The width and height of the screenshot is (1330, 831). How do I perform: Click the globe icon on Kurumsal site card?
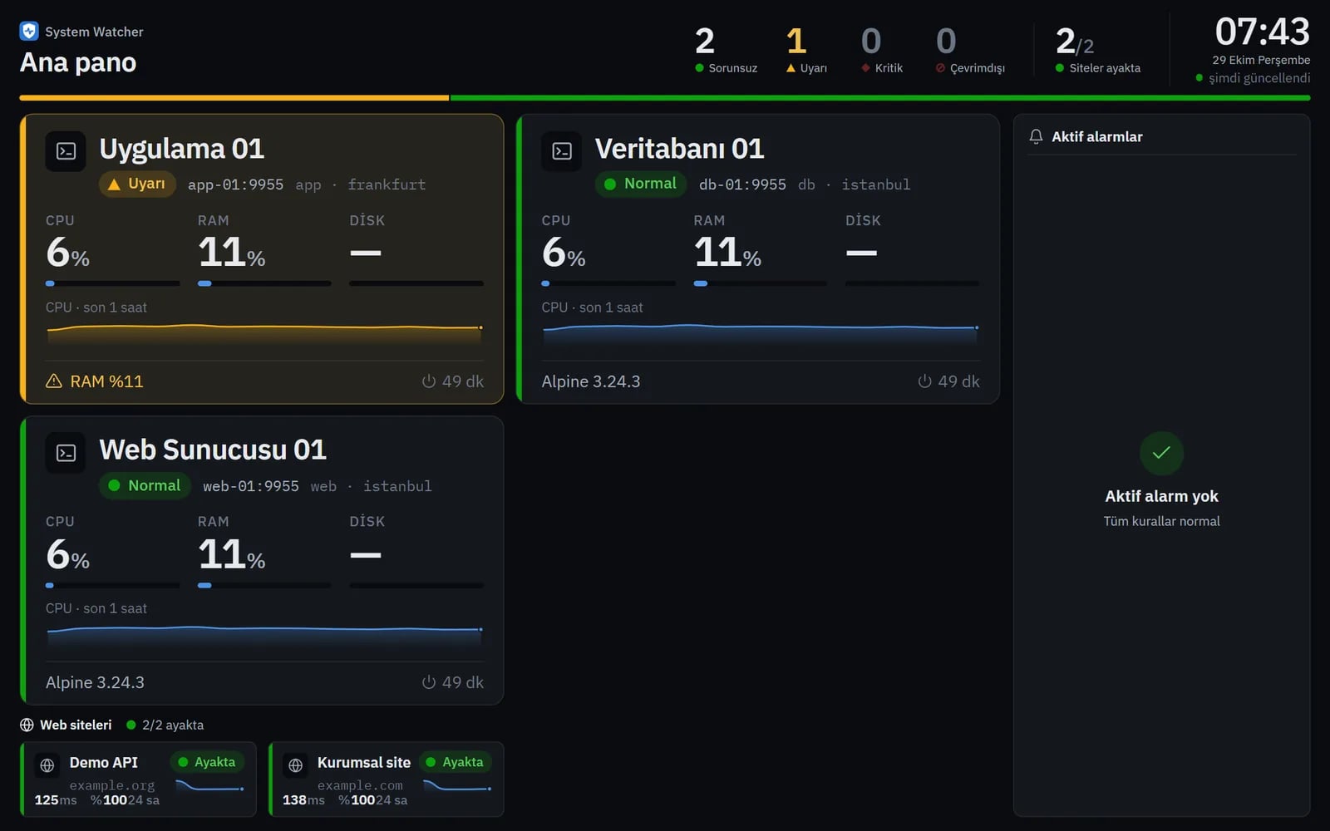(x=295, y=765)
